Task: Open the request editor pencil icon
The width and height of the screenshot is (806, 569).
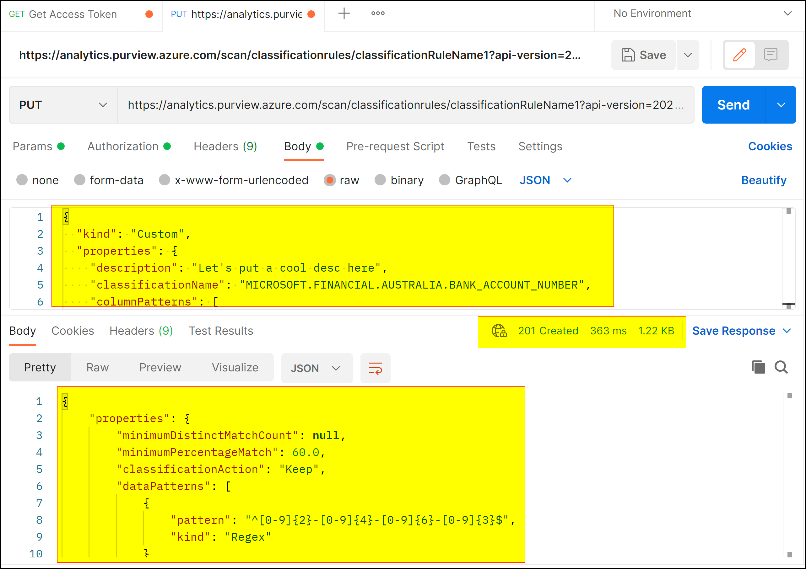Action: (739, 55)
